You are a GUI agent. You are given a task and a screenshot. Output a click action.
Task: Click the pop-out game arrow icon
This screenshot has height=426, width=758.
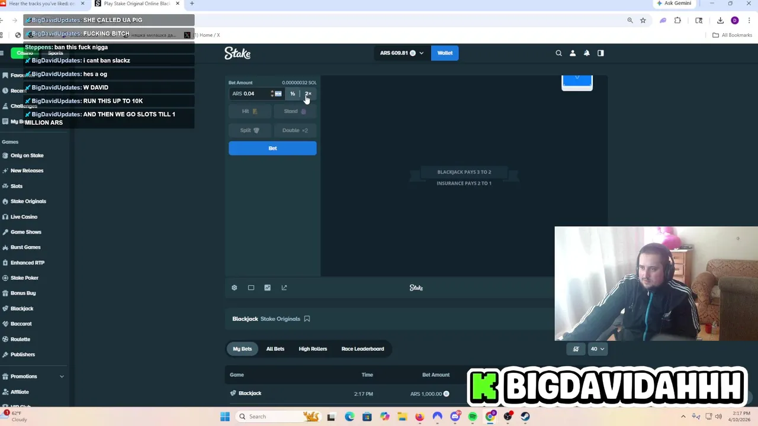pyautogui.click(x=284, y=288)
